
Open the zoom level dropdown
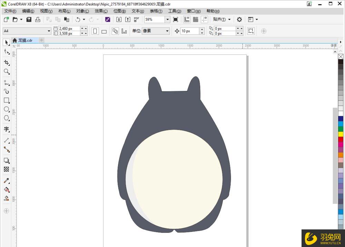(x=167, y=20)
